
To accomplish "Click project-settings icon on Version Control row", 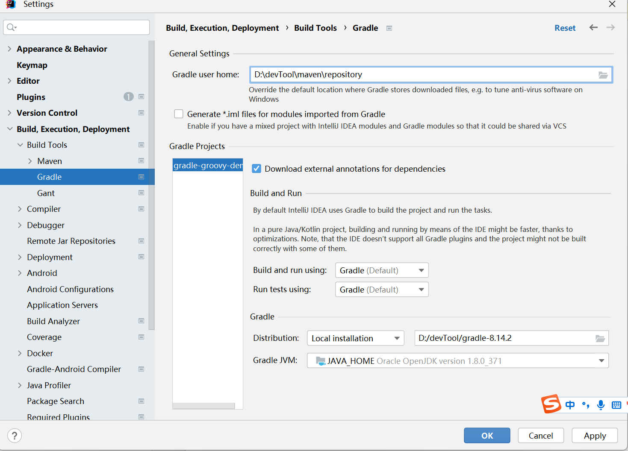I will tap(141, 113).
